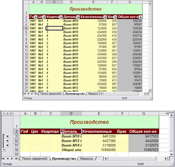Select column C header in top window
The height and width of the screenshot is (167, 175).
(54, 2)
